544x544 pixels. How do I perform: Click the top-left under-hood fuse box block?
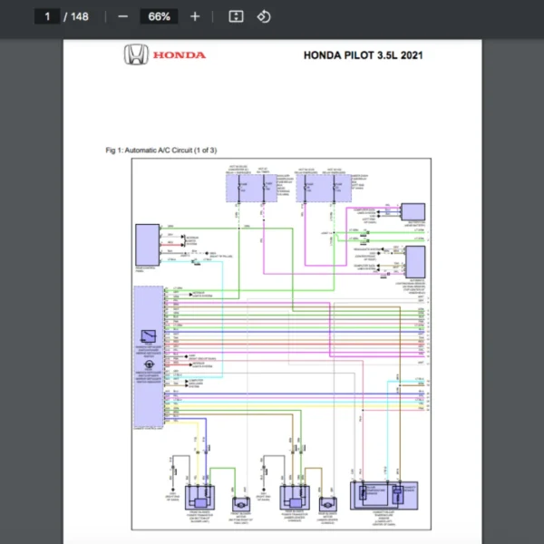point(251,188)
